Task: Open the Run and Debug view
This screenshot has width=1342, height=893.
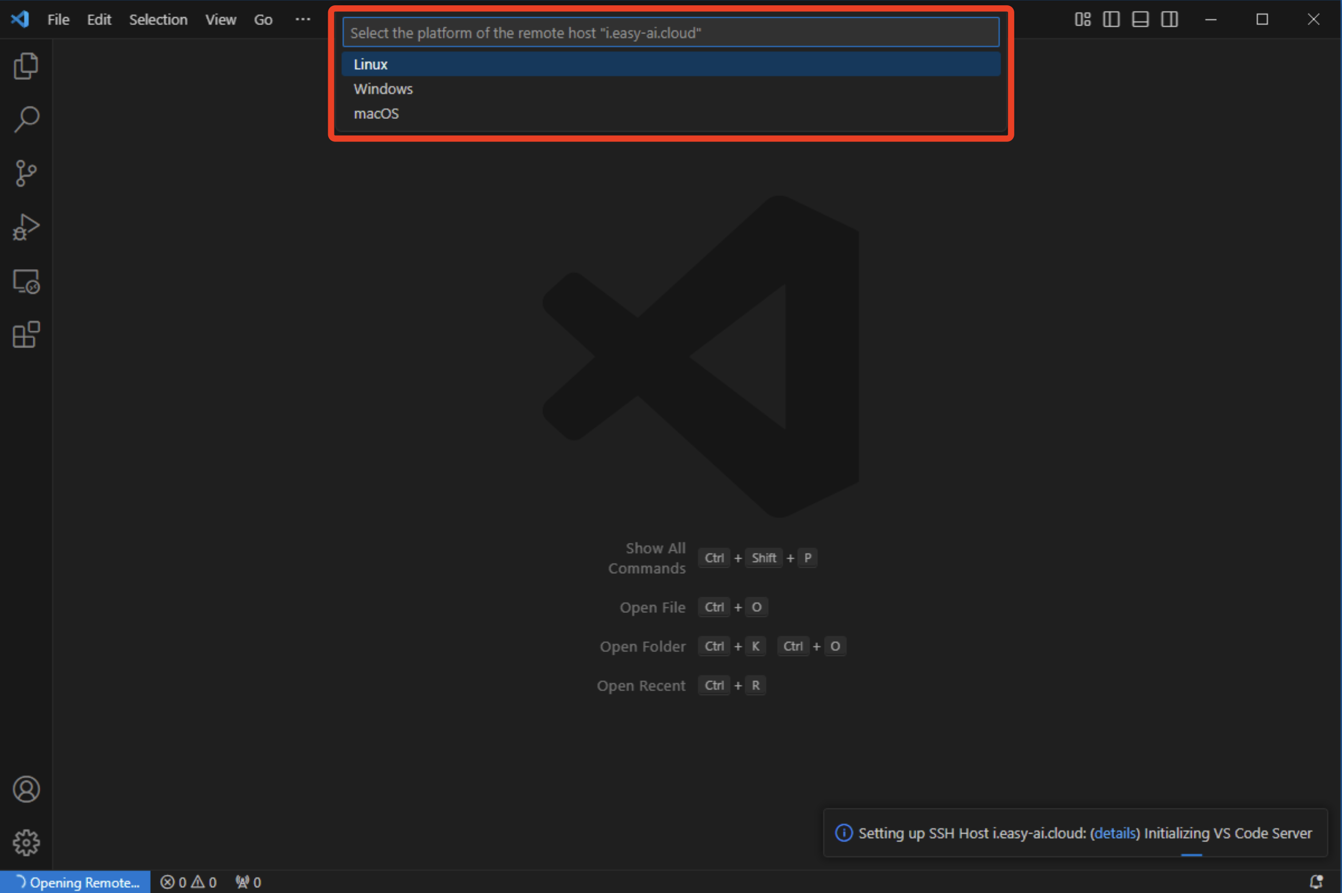Action: tap(26, 227)
